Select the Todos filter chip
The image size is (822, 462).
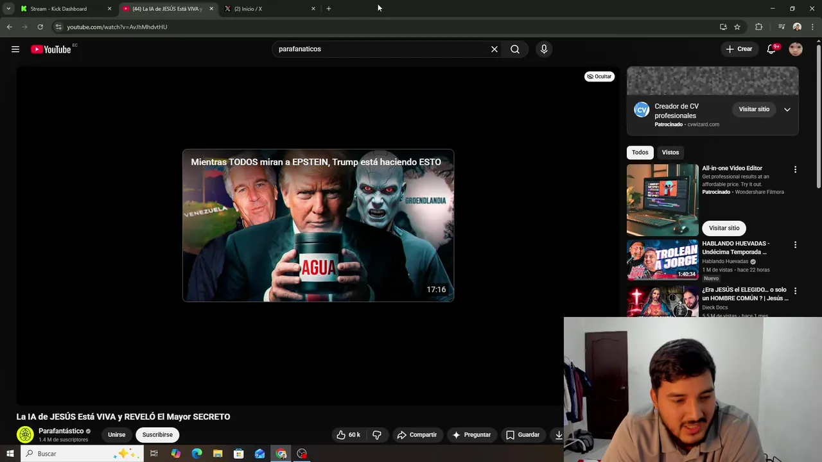pos(640,152)
